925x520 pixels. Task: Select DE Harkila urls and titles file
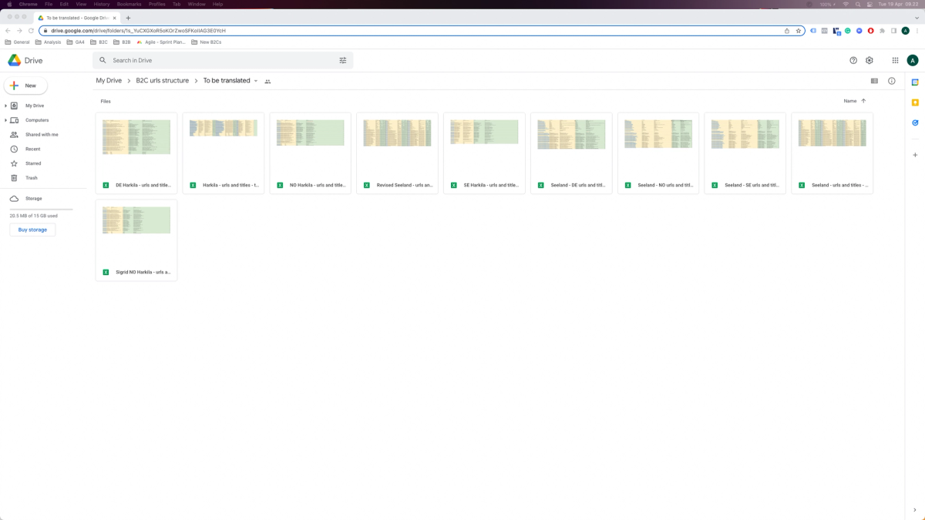[136, 153]
